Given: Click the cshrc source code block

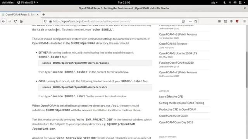Looking at the screenshot, I should point(95,87).
